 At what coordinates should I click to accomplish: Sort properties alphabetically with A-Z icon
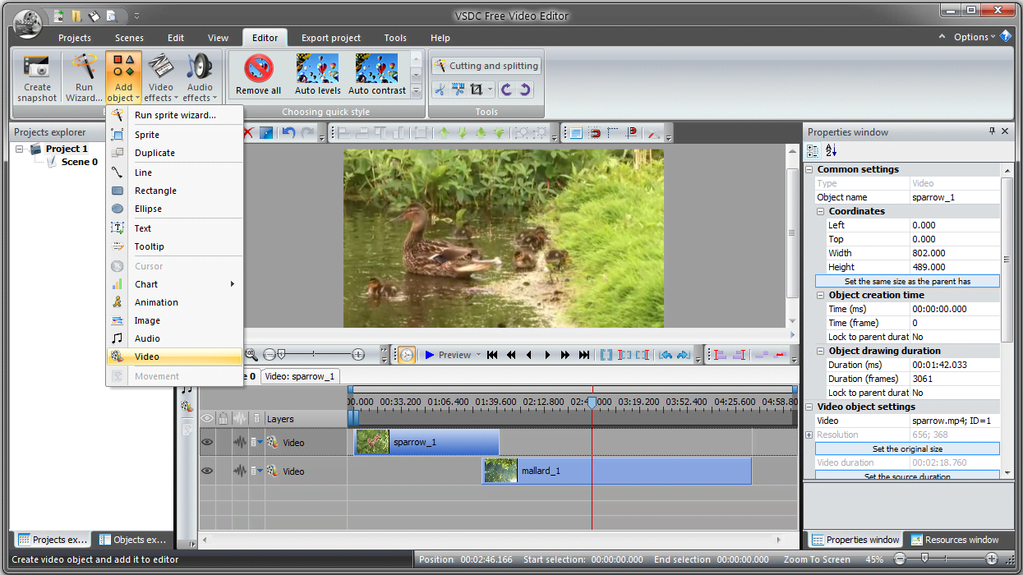[x=831, y=150]
